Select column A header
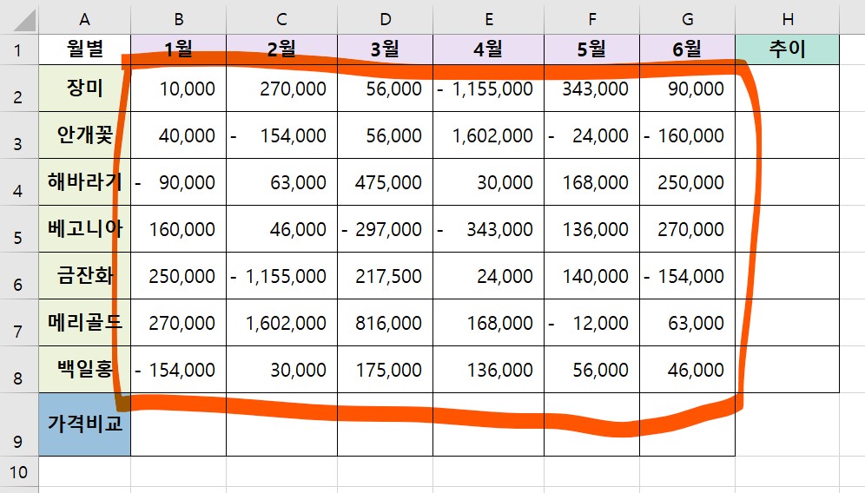865x493 pixels. [84, 20]
